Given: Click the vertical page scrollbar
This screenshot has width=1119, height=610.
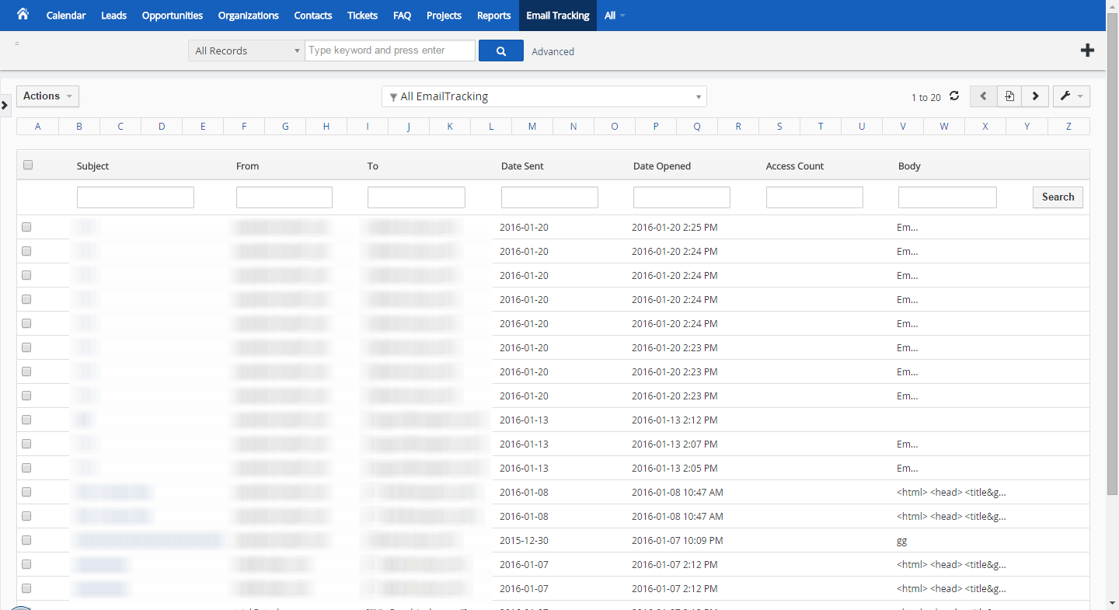Looking at the screenshot, I should 1113,253.
